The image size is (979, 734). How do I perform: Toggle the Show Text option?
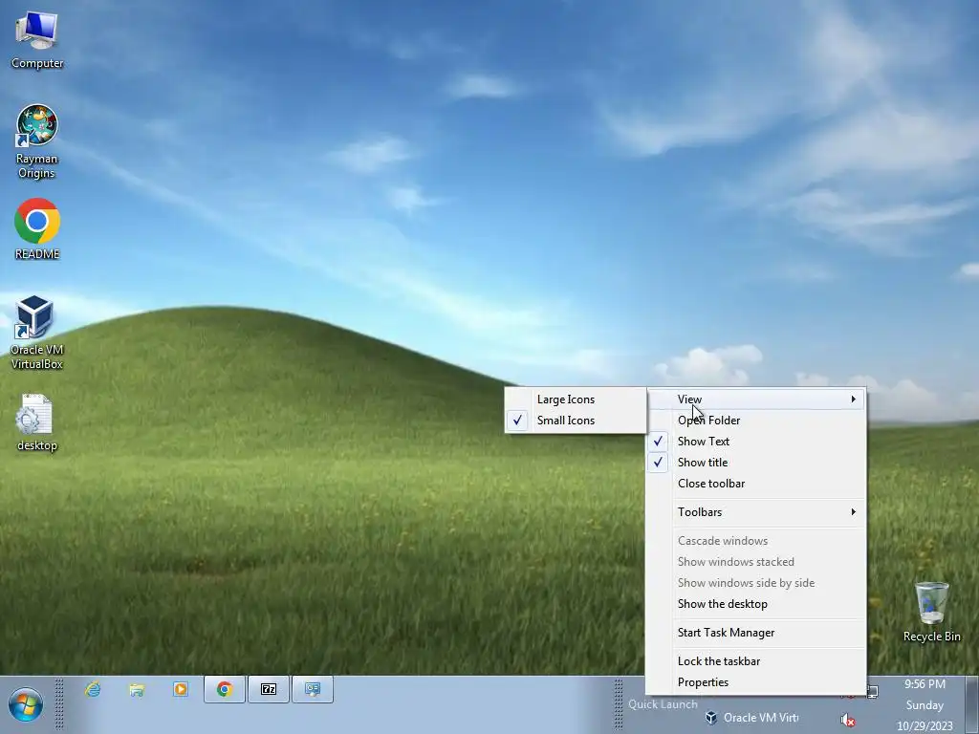(756, 442)
